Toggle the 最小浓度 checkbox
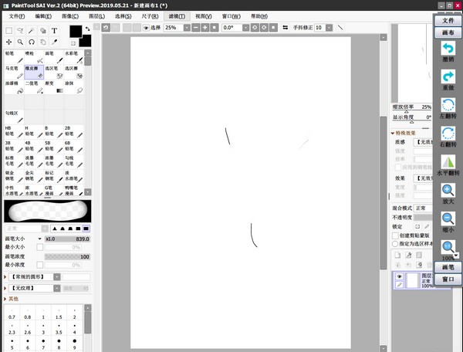The width and height of the screenshot is (463, 352). click(40, 265)
